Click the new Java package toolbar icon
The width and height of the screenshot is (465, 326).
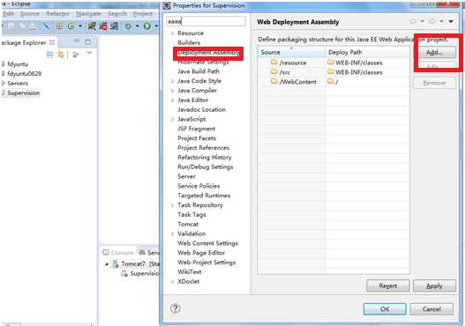pyautogui.click(x=60, y=26)
